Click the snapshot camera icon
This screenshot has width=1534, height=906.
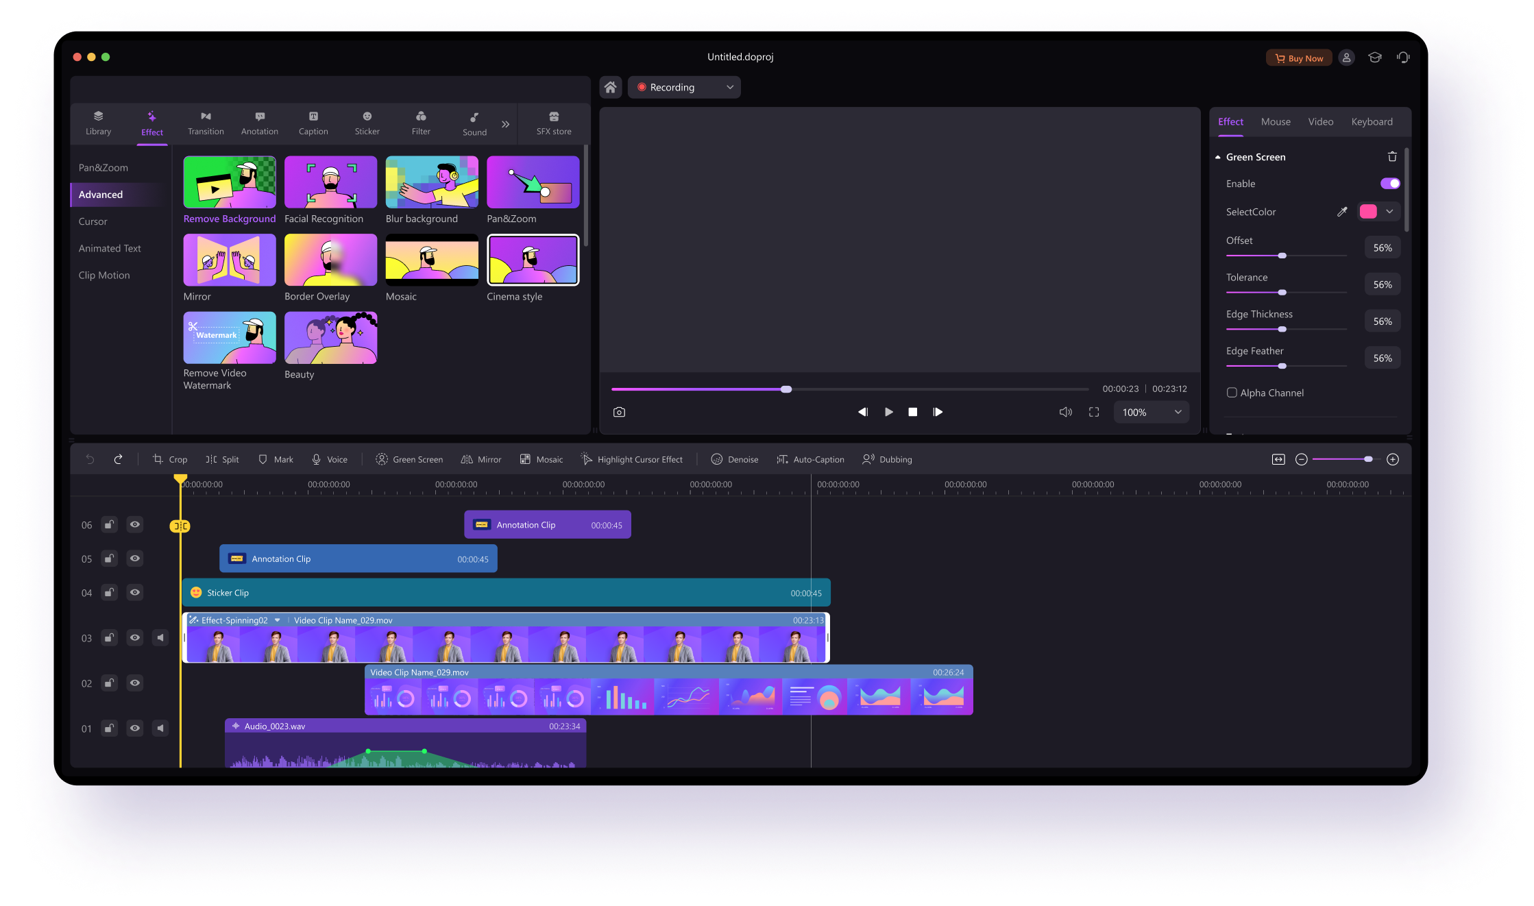[x=619, y=412]
